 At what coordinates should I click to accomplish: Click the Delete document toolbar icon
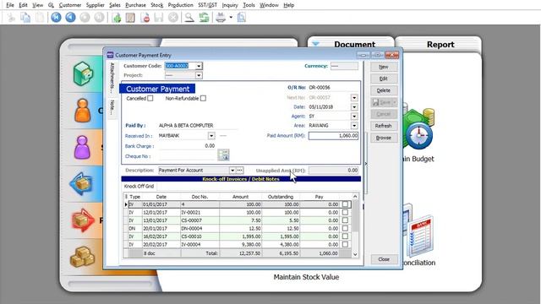click(x=145, y=17)
